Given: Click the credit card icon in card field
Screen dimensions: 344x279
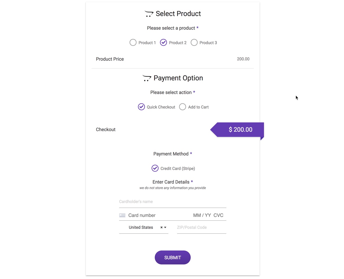Looking at the screenshot, I should [122, 215].
